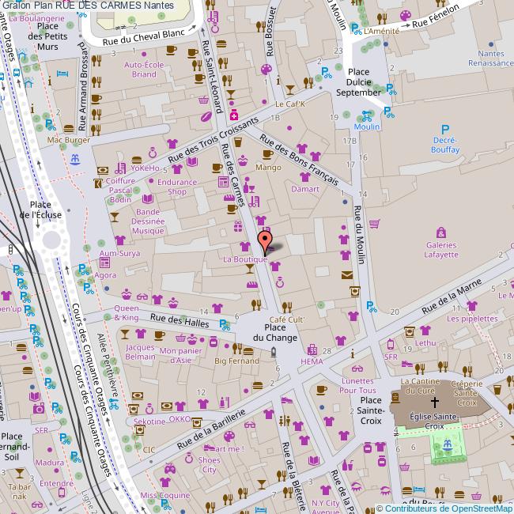
Task: Select the Mon panier d'Asie label
Action: pos(180,355)
